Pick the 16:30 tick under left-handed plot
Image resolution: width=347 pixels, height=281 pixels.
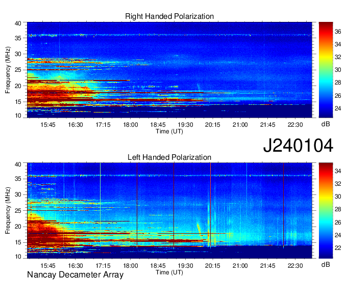75,266
